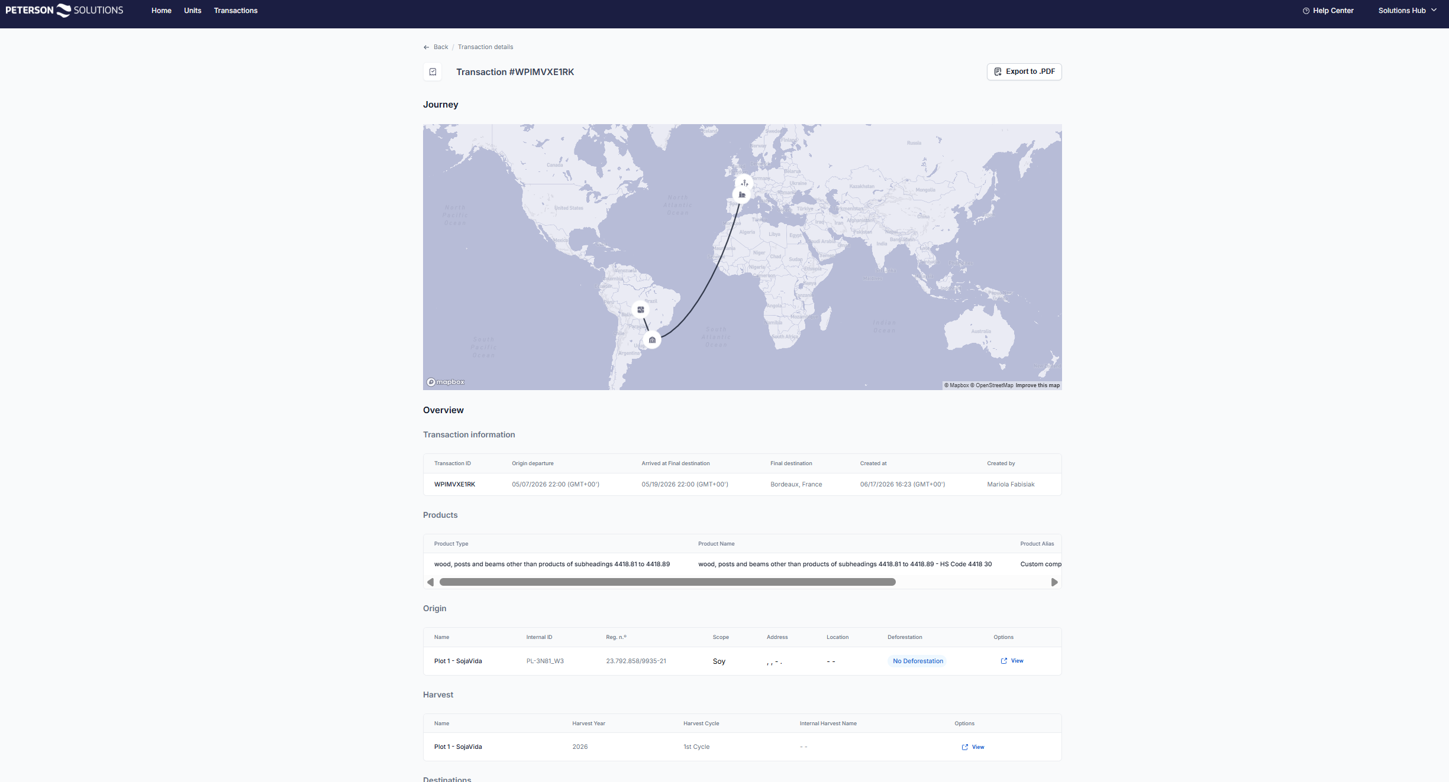Click the left scroll arrow in Products table
1449x782 pixels.
[x=430, y=582]
